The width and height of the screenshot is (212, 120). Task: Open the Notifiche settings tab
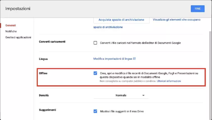11,31
